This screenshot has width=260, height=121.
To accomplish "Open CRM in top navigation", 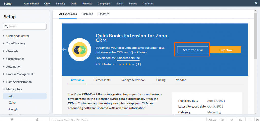I will [x=47, y=3].
